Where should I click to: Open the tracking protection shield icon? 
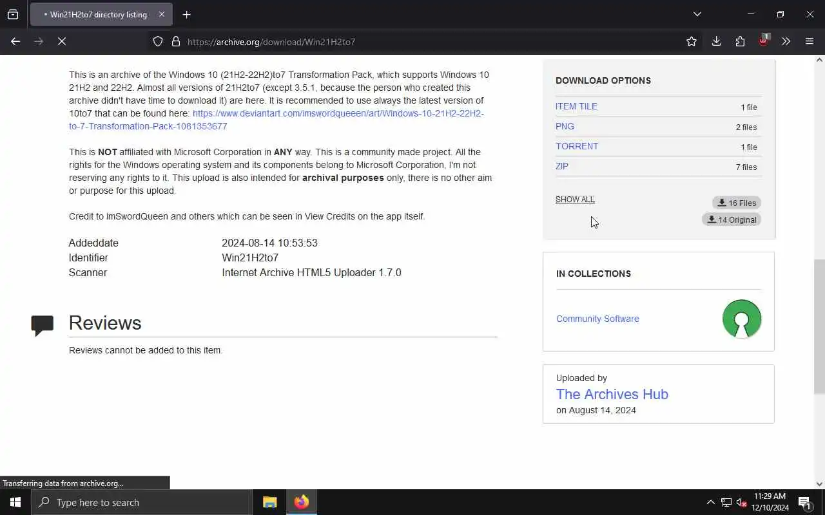pos(158,41)
